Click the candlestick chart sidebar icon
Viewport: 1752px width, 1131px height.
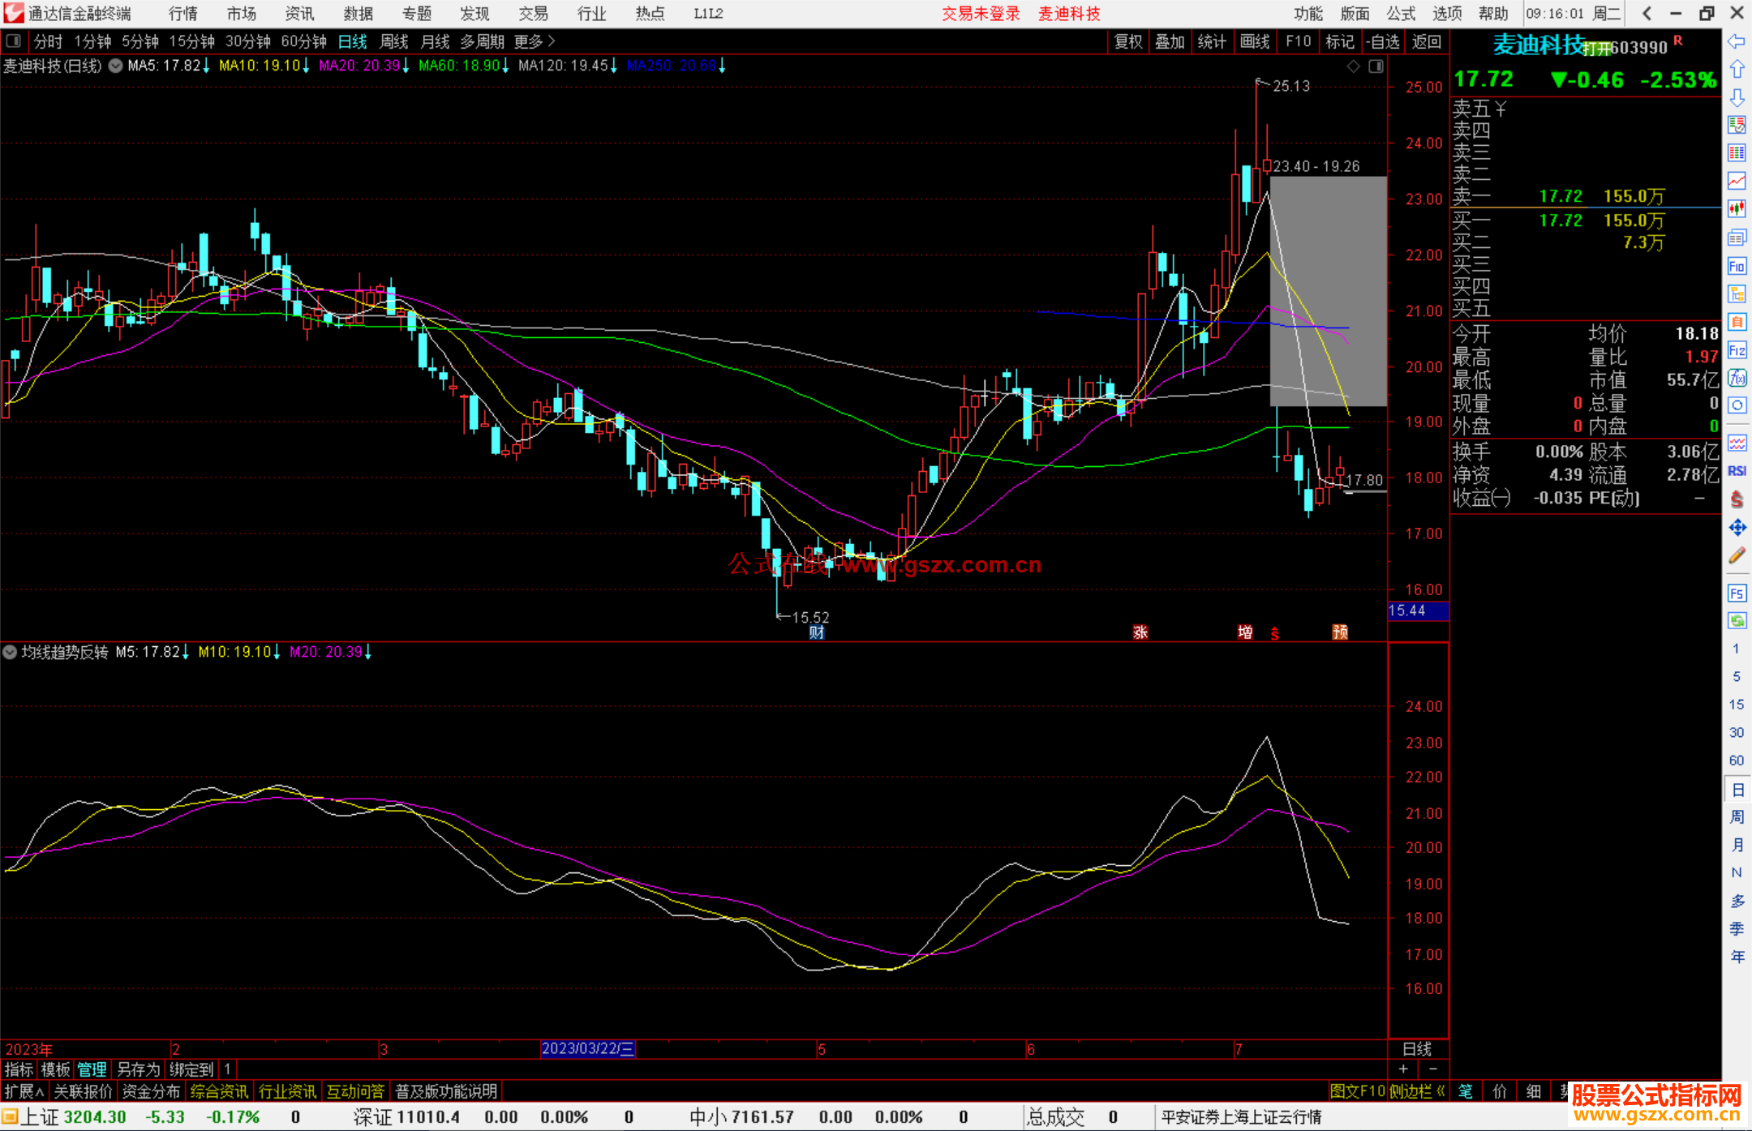(x=1737, y=209)
